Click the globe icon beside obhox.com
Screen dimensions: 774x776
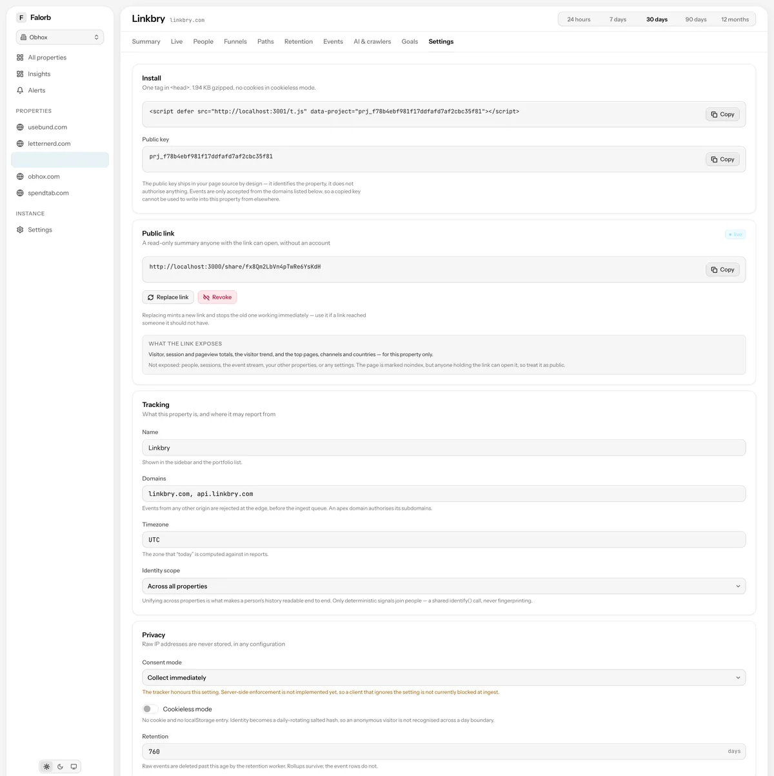tap(20, 177)
